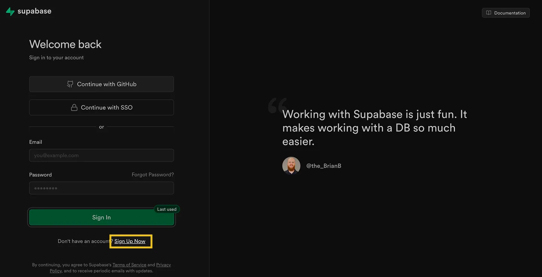Click the supabase wordmark text
Screen dimensions: 542x277
point(34,11)
